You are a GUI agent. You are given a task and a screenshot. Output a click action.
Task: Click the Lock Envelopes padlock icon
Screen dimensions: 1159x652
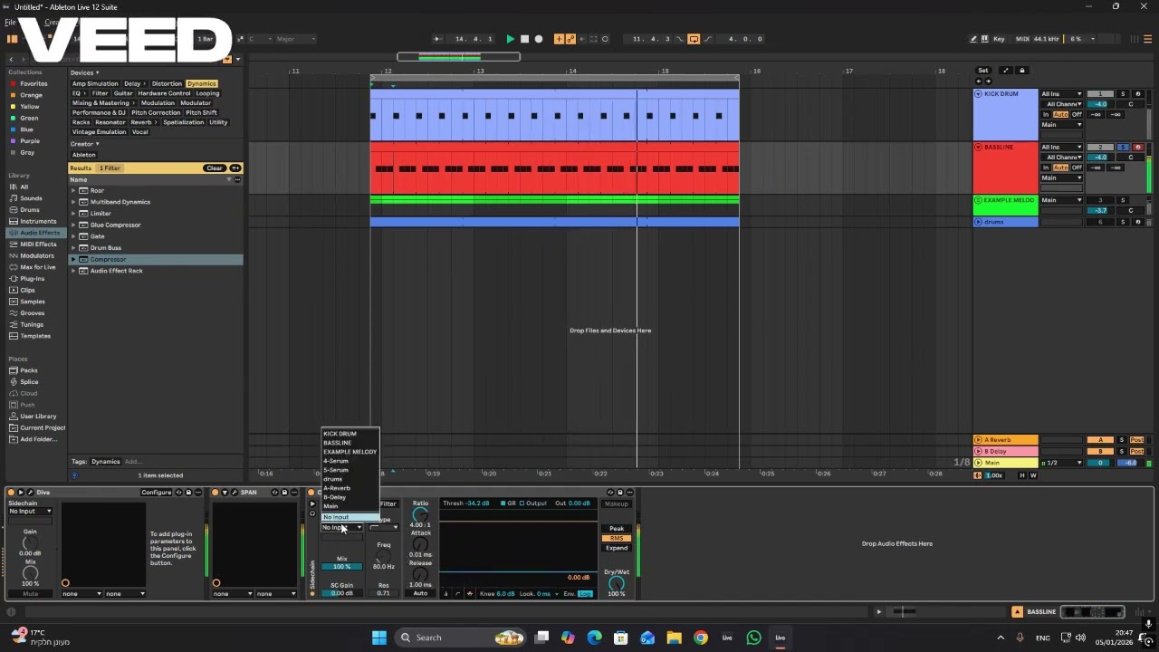point(1022,71)
